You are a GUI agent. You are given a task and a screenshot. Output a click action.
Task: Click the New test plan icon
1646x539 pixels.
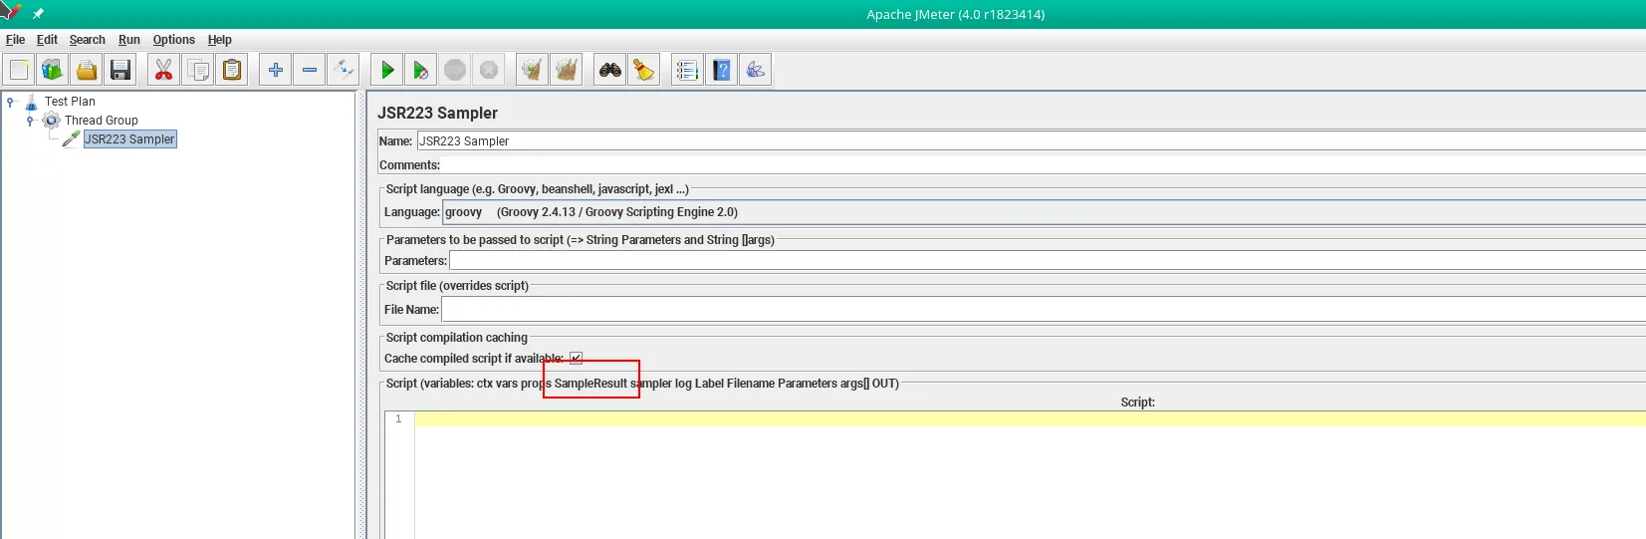19,70
